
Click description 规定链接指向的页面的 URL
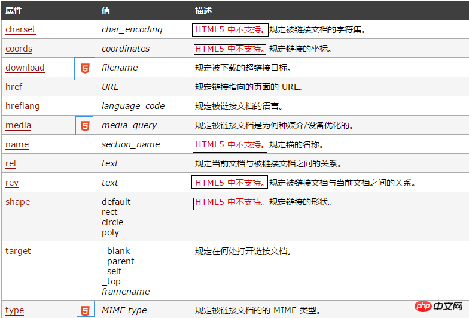249,87
